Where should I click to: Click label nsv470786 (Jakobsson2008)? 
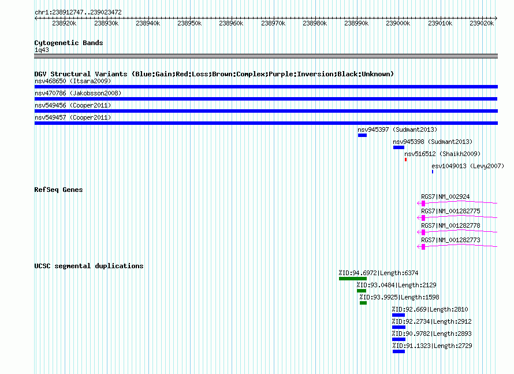[x=78, y=93]
